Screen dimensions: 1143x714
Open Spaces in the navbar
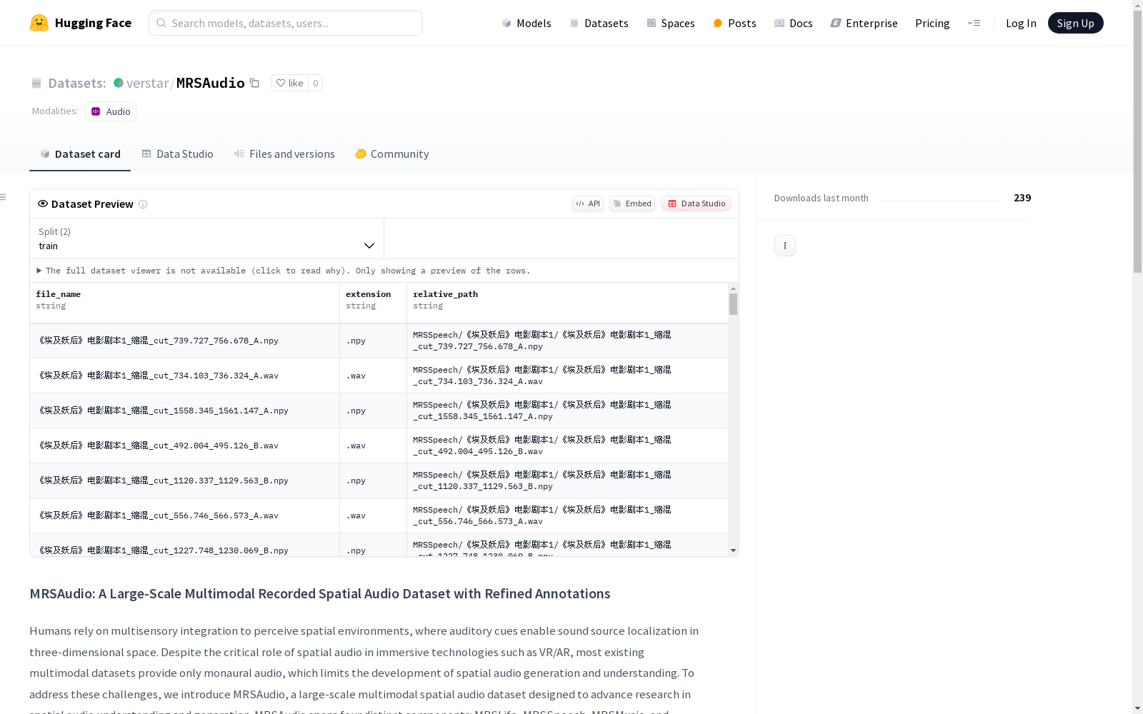[x=671, y=23]
